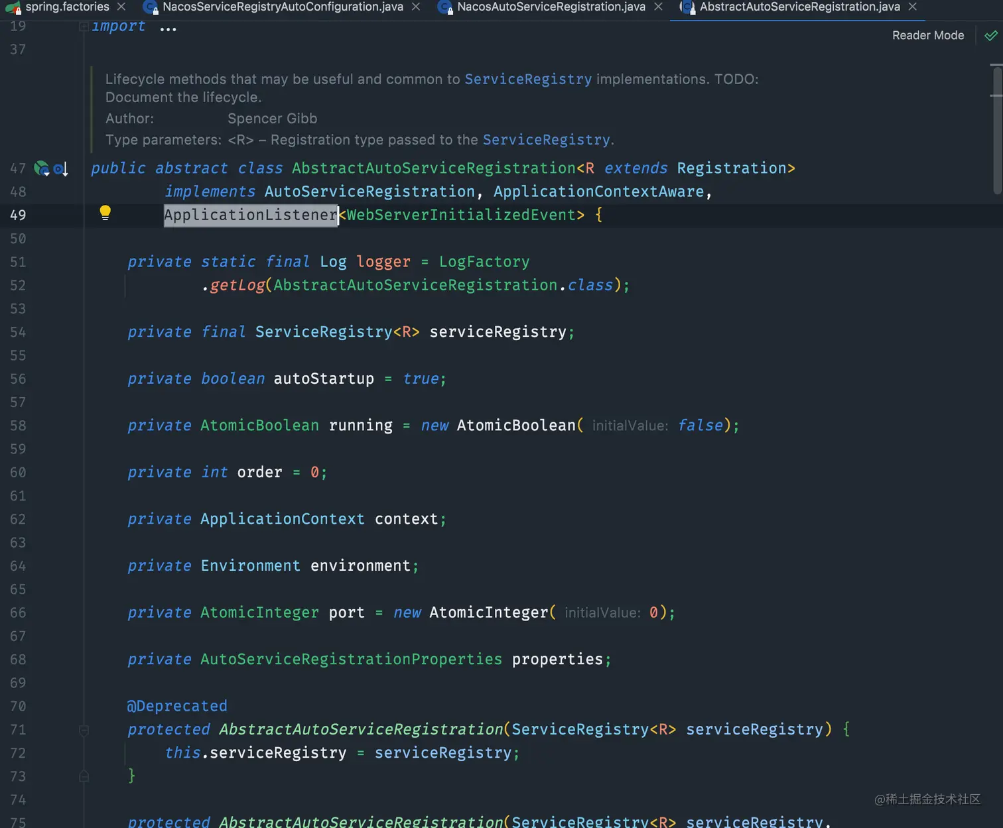Click NacosServiceRegistryAutoConfiguration class file icon
The image size is (1003, 828).
tap(150, 7)
